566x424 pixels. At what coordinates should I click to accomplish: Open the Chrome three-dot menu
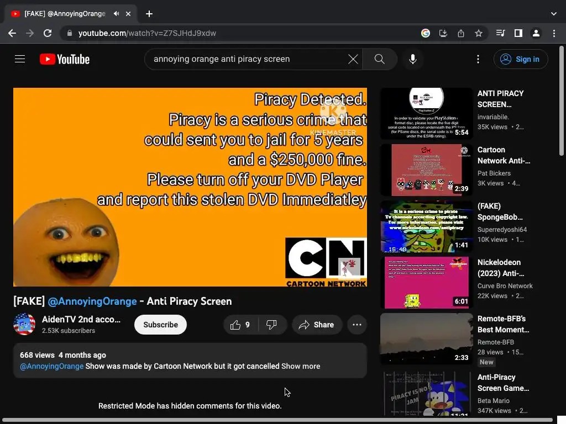554,33
